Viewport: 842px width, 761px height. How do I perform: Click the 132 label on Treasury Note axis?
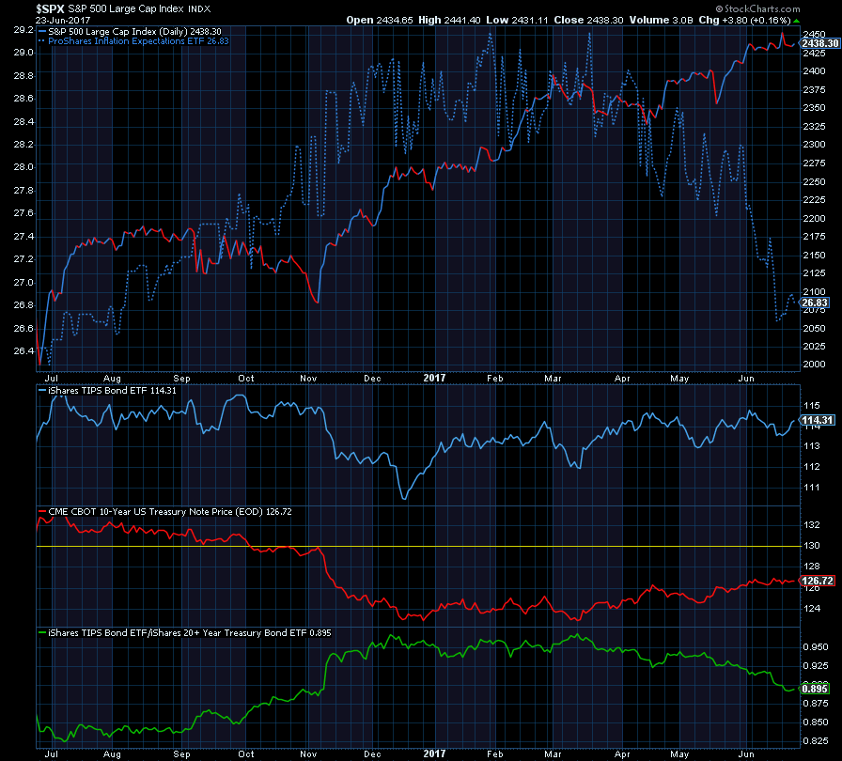click(811, 525)
